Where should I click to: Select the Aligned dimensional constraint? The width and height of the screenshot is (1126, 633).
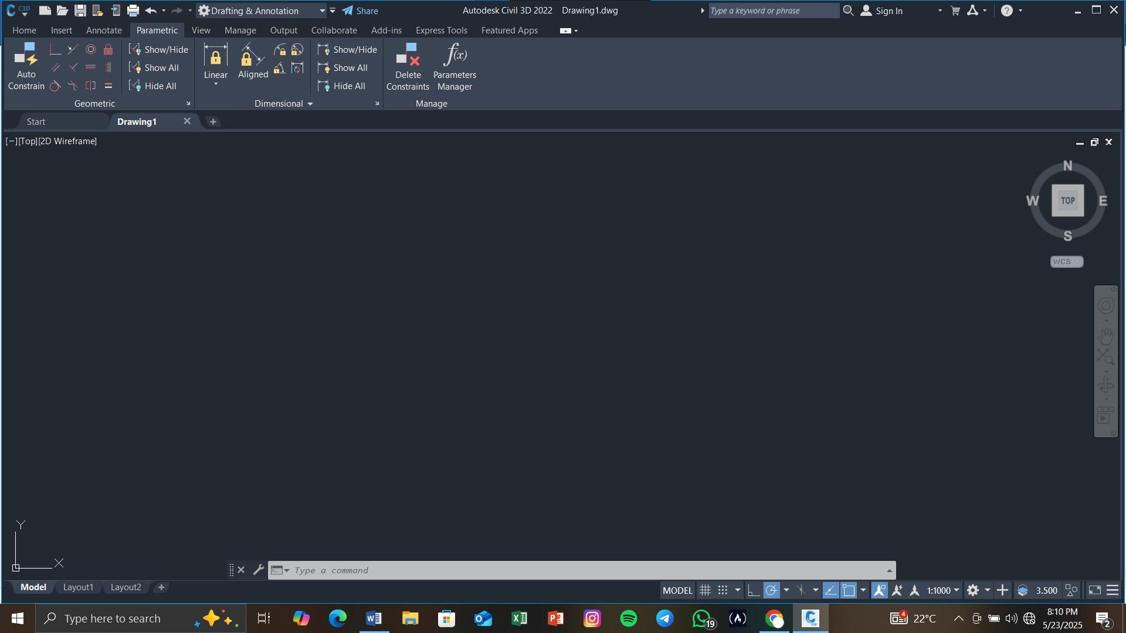coord(253,62)
